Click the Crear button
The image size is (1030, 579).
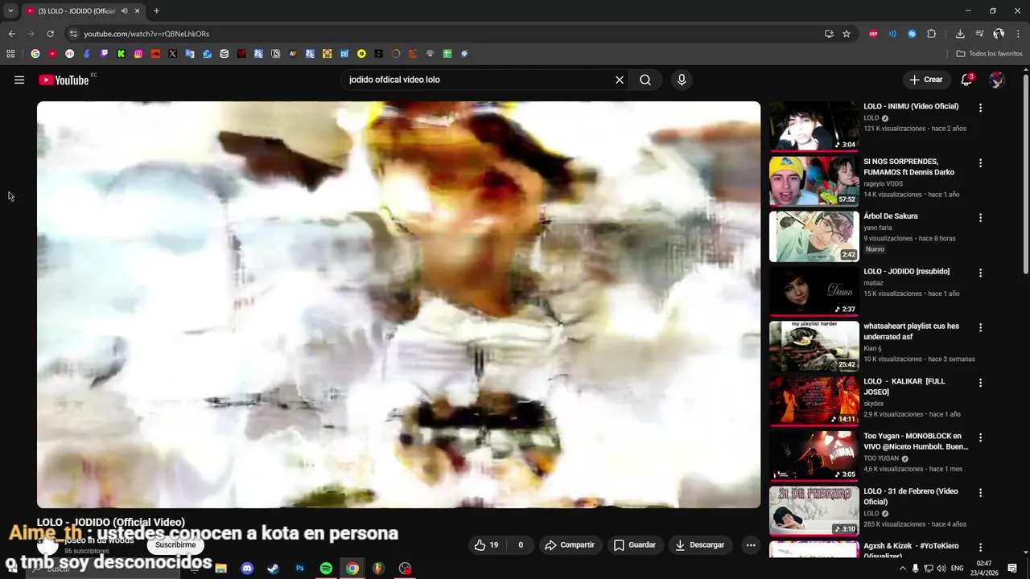(926, 80)
